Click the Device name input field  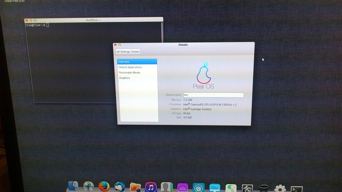click(x=213, y=95)
